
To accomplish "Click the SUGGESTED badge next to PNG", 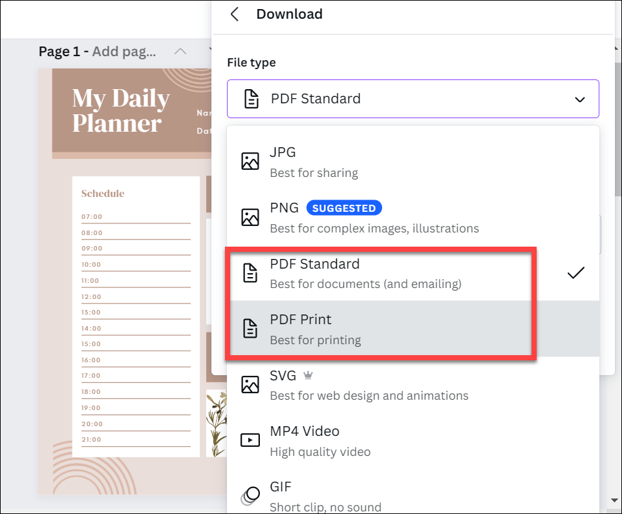I will click(x=344, y=208).
